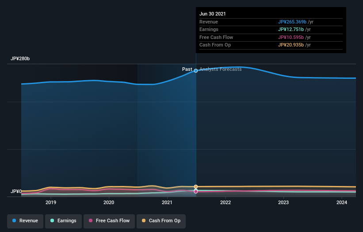Select the orange Cash From Op data point marker
The image size is (363, 232).
[196, 186]
